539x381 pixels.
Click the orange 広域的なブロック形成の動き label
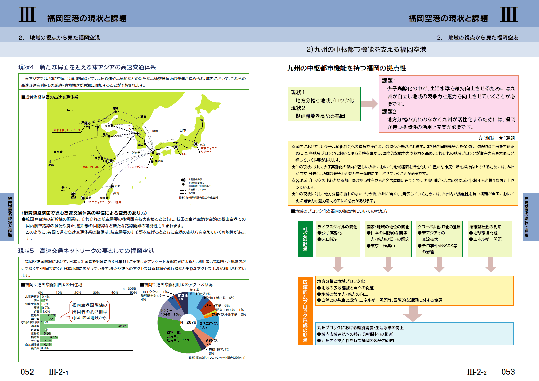coord(305,311)
